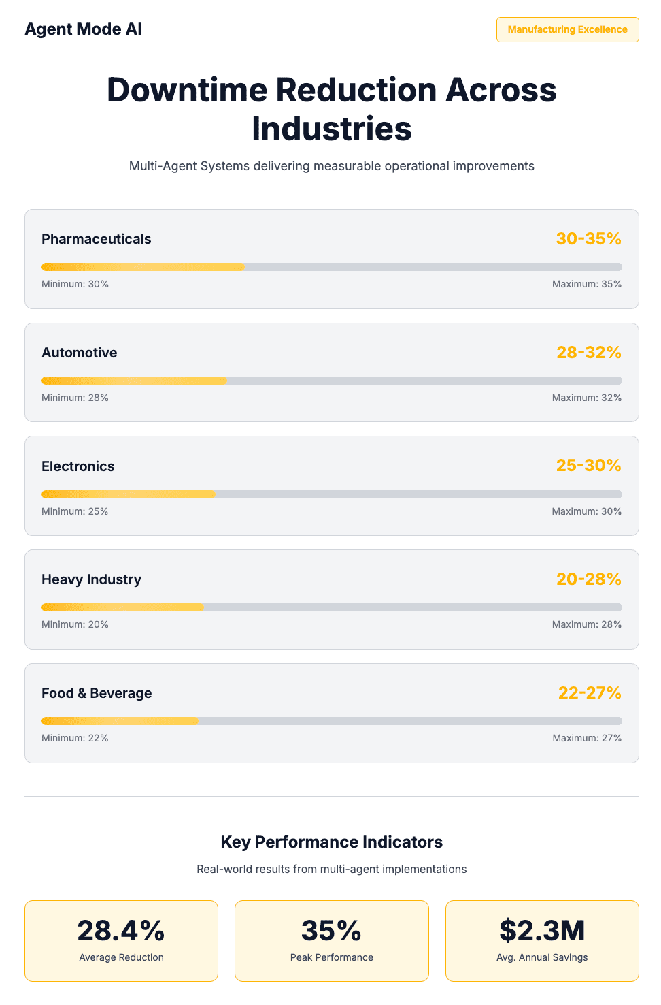Select the Electronics industry title
This screenshot has height=1005, width=661.
coord(78,466)
